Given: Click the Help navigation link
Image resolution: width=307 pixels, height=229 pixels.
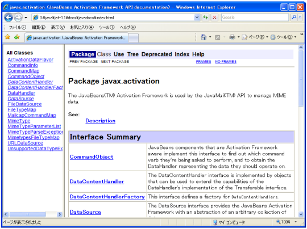Looking at the screenshot, I should pyautogui.click(x=198, y=54).
